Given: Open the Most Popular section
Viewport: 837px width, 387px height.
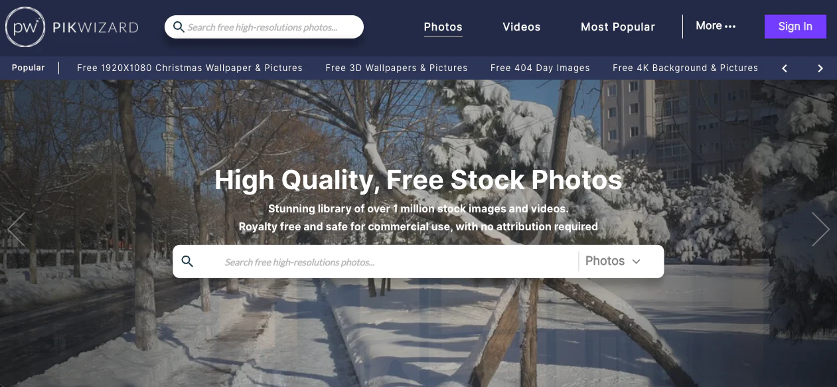Looking at the screenshot, I should point(618,27).
